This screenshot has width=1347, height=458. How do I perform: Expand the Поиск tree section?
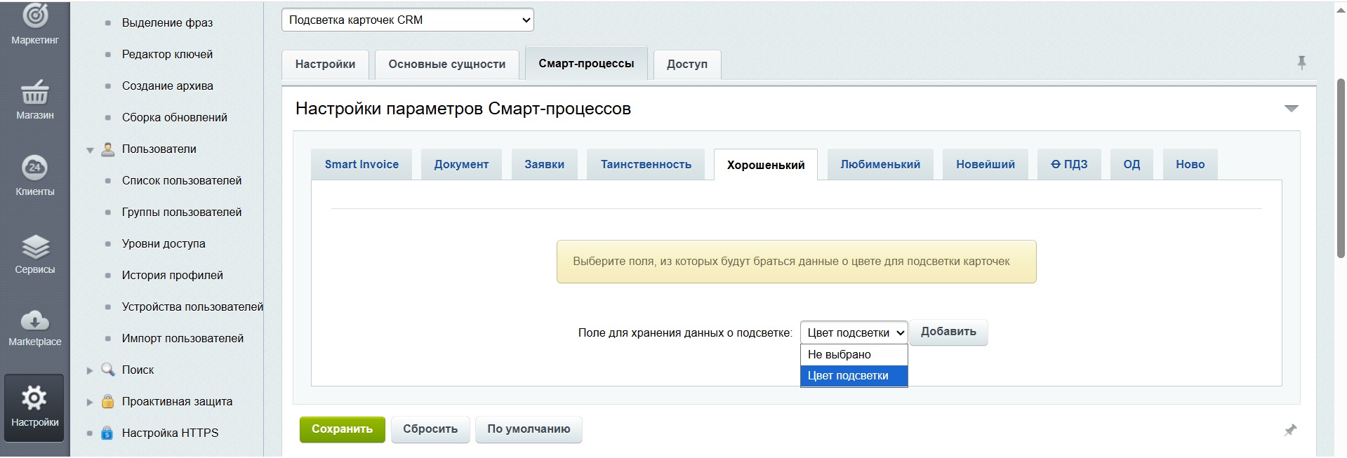point(90,370)
